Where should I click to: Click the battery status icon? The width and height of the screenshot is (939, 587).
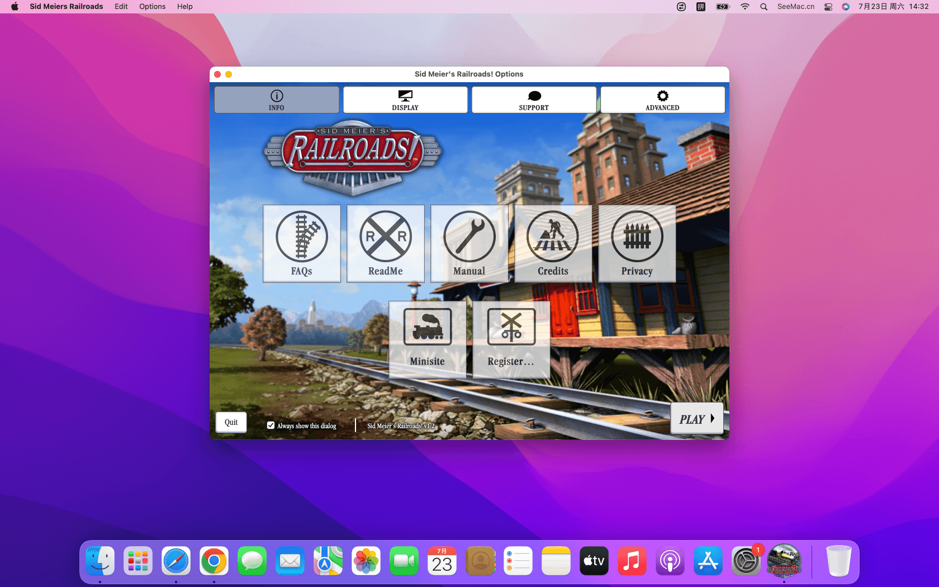pyautogui.click(x=723, y=7)
